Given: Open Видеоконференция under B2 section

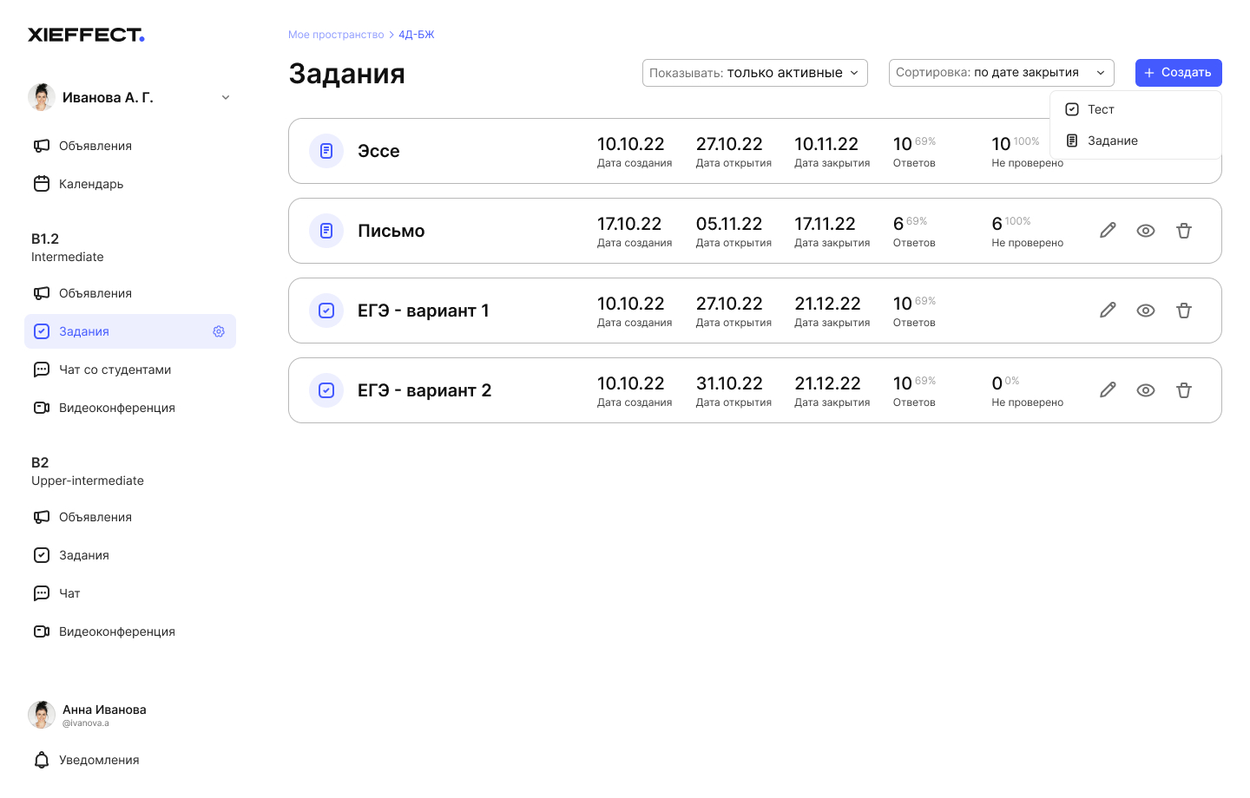Looking at the screenshot, I should [x=130, y=631].
